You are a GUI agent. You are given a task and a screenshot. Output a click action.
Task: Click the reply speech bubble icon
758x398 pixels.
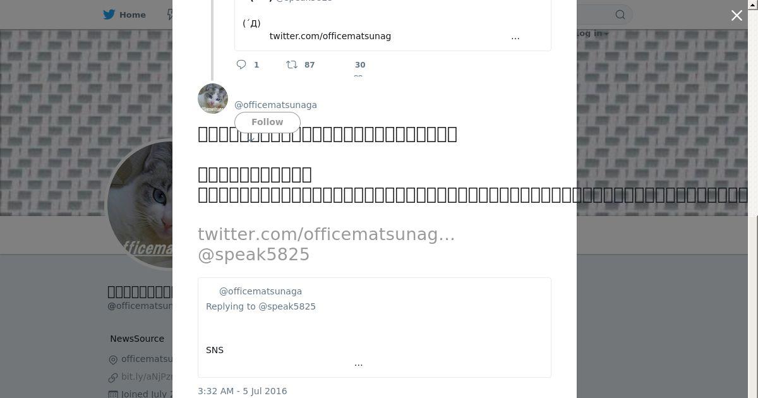(241, 64)
